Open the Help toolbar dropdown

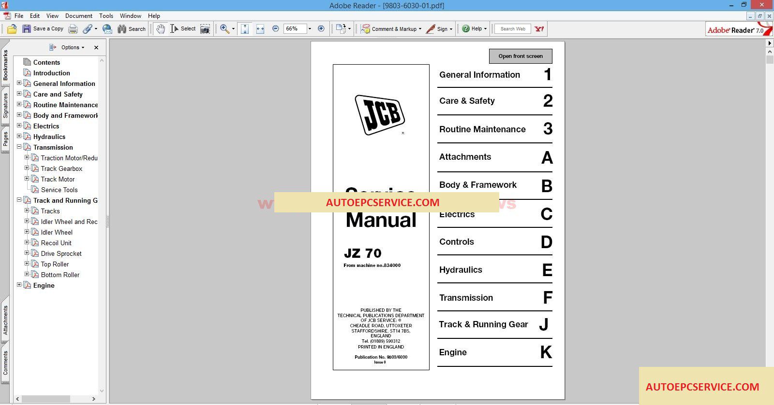[x=474, y=29]
